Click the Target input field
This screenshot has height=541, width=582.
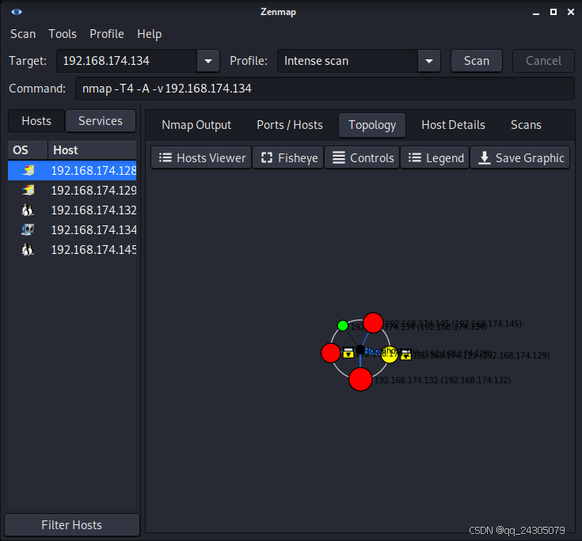127,61
